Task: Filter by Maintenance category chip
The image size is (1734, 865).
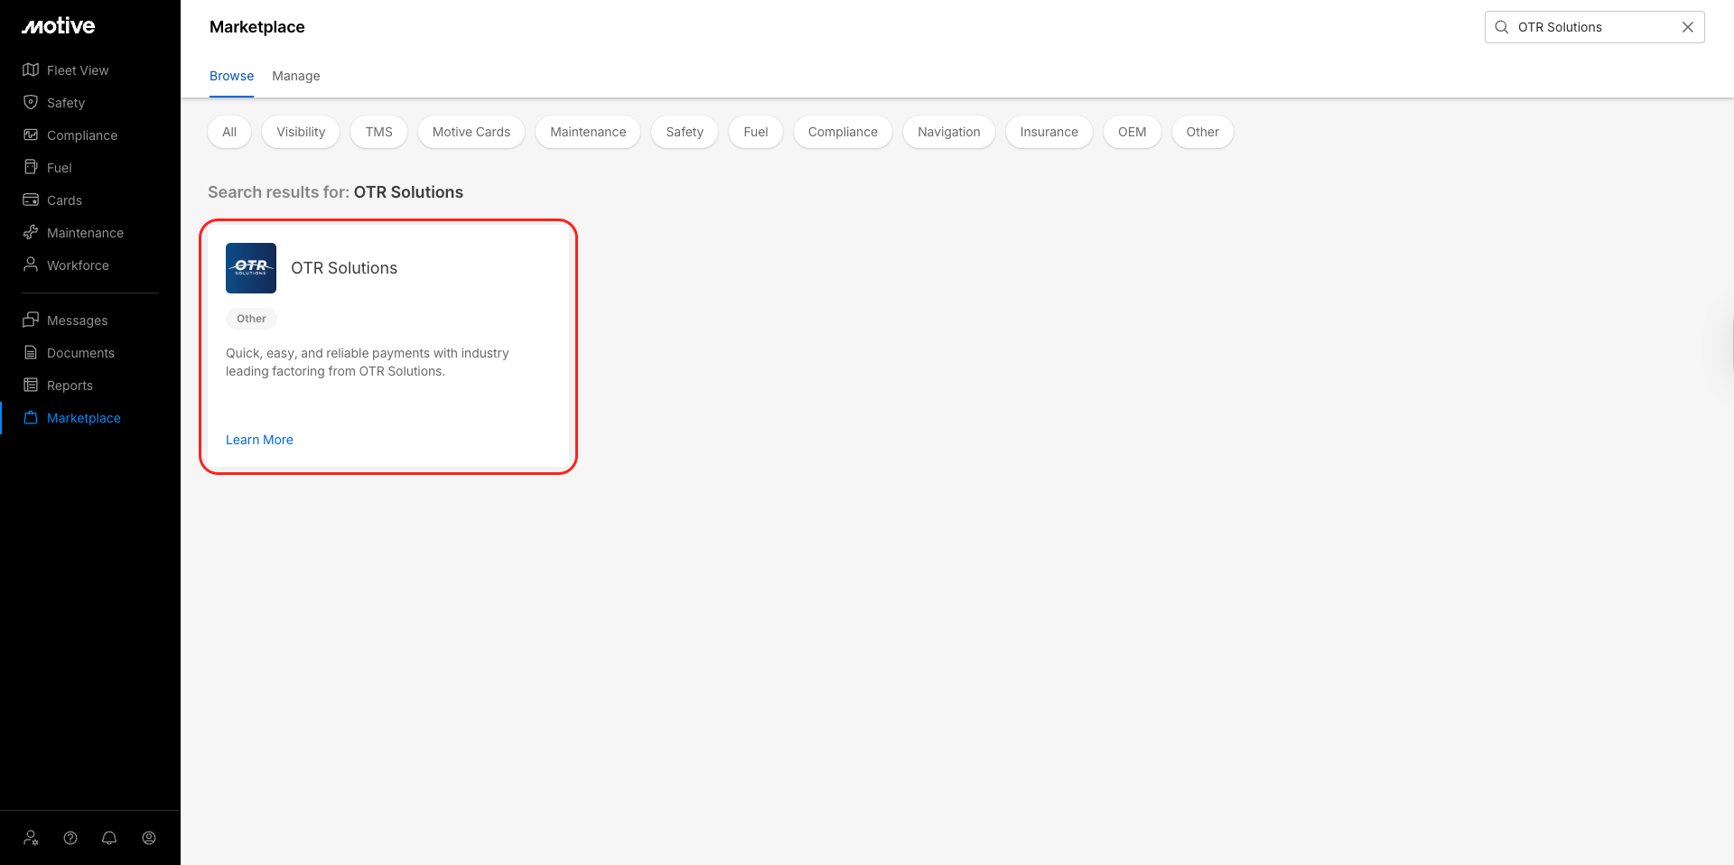Action: tap(588, 132)
